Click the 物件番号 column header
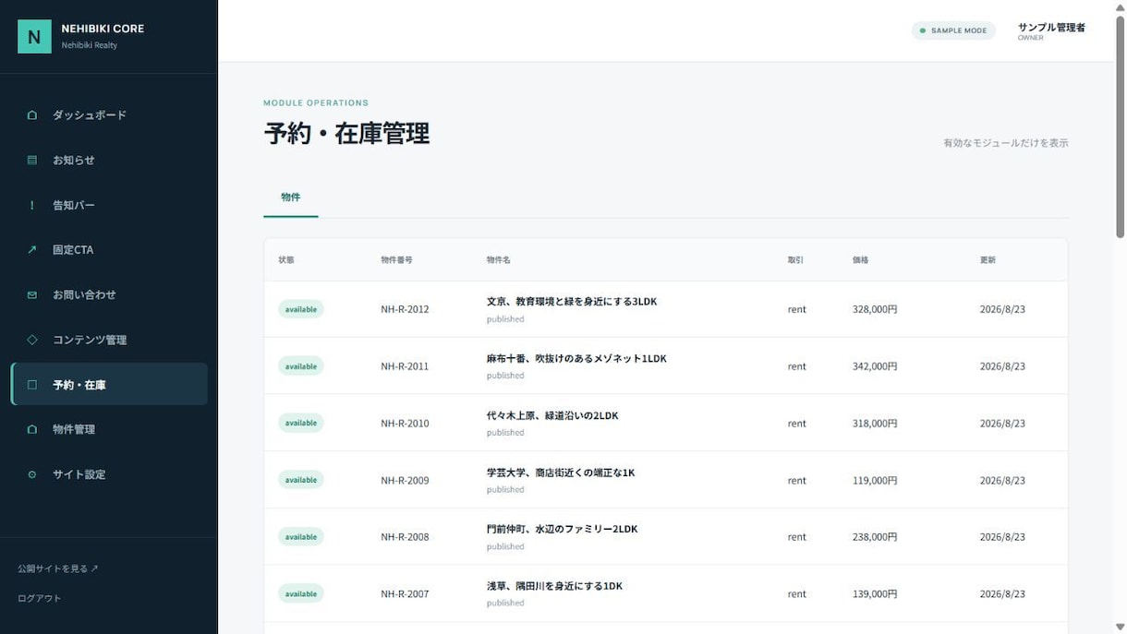The width and height of the screenshot is (1127, 634). pos(397,260)
